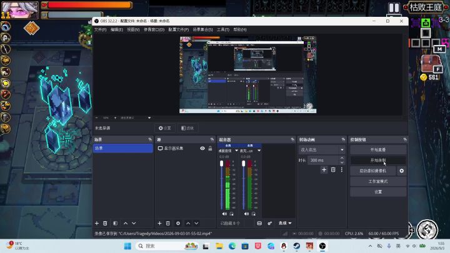Image resolution: width=450 pixels, height=253 pixels.
Task: Open the Edit menu
Action: tap(117, 29)
